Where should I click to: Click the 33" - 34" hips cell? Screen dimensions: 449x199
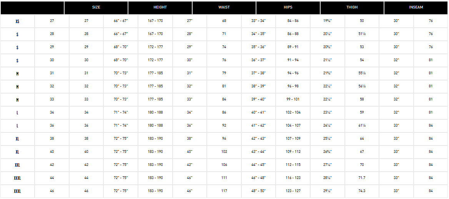pyautogui.click(x=259, y=21)
